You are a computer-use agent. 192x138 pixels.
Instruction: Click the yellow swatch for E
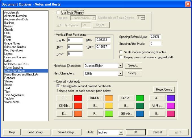click(x=109, y=106)
